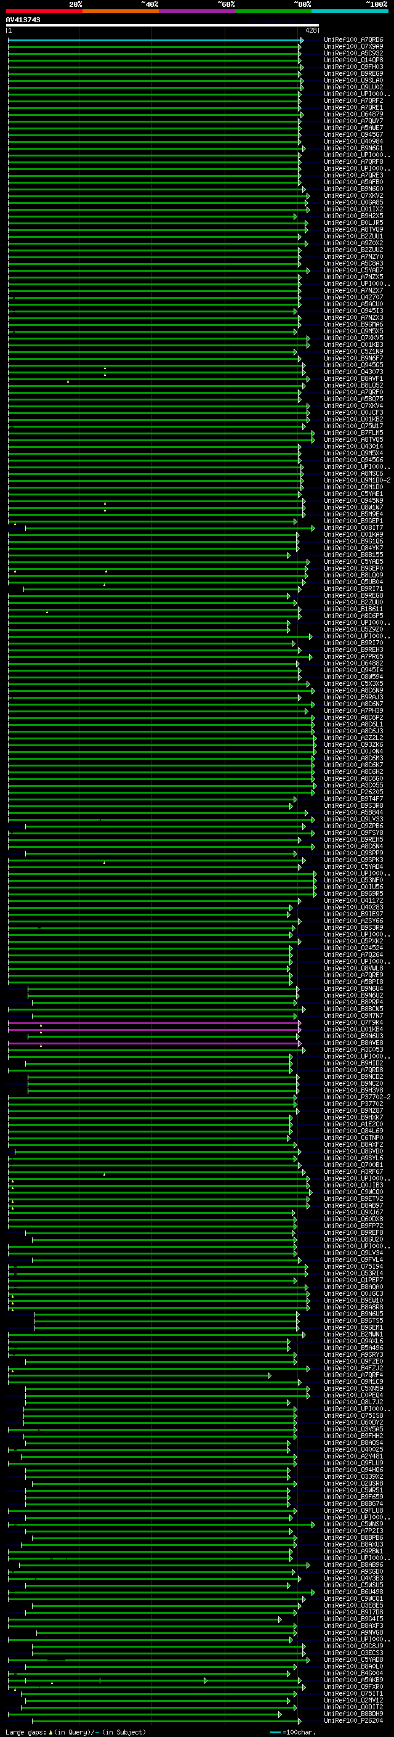
Task: Pick the UniRef100_Q9C8J9 row label
Action: click(353, 1646)
